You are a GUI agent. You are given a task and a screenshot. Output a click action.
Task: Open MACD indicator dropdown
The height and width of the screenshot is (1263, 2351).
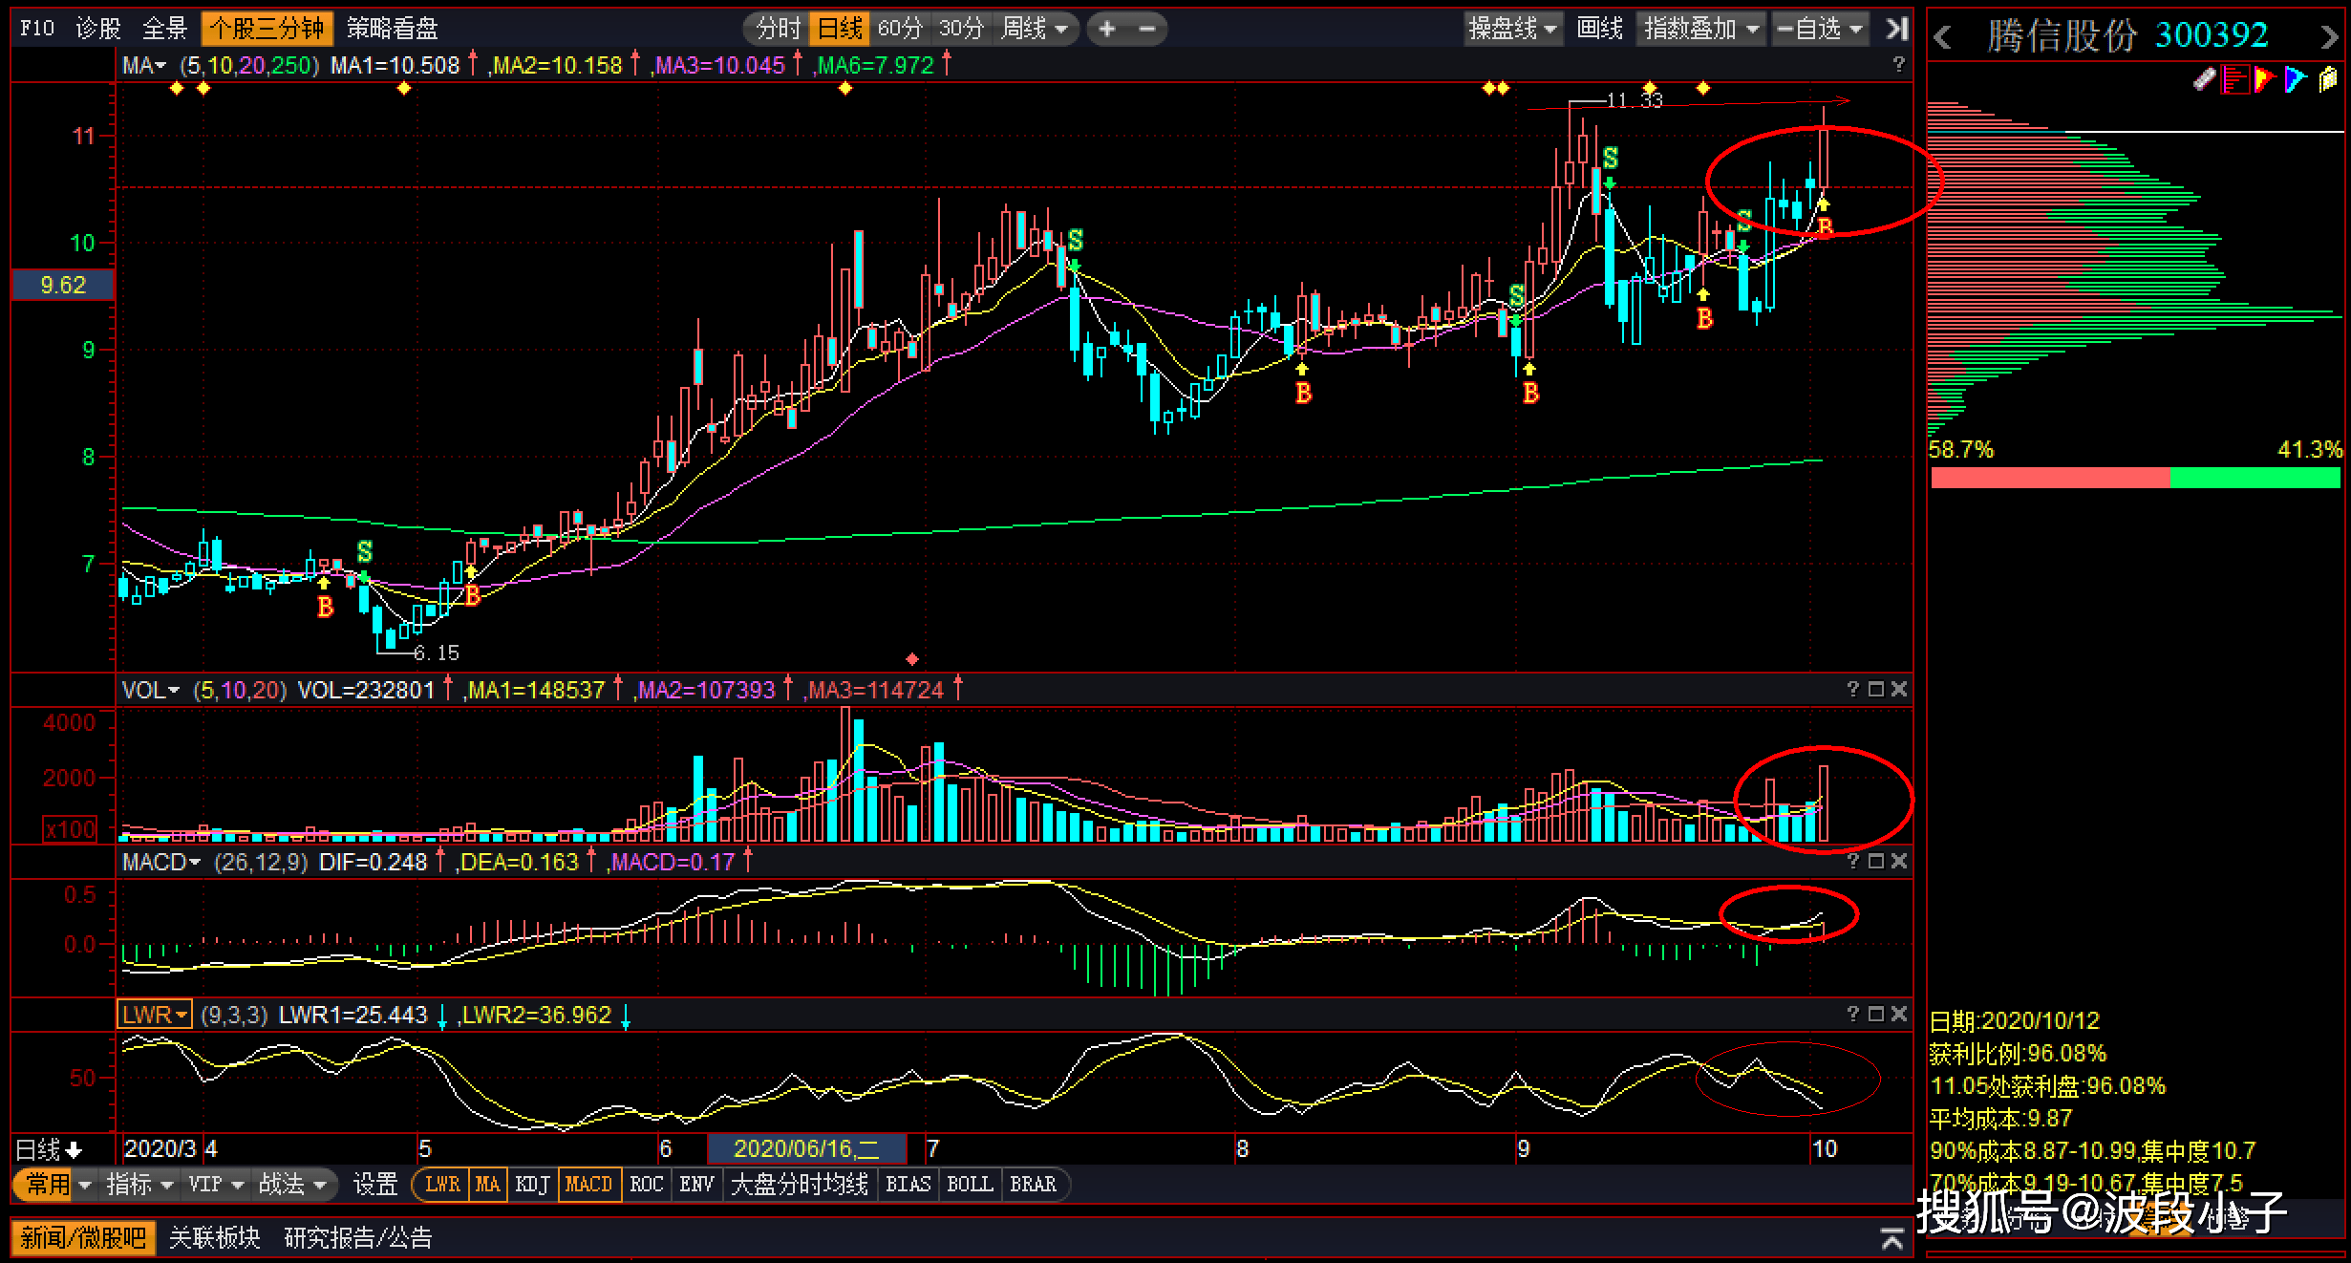pos(161,862)
